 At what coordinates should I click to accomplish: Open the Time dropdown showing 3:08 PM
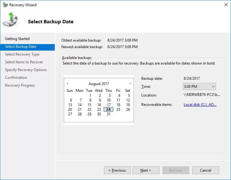pos(199,87)
